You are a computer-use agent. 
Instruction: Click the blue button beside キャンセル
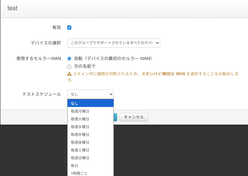[115, 117]
